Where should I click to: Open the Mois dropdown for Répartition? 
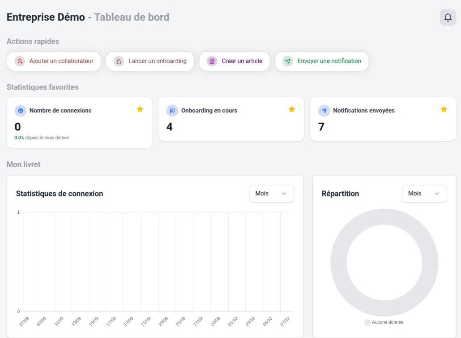[424, 194]
